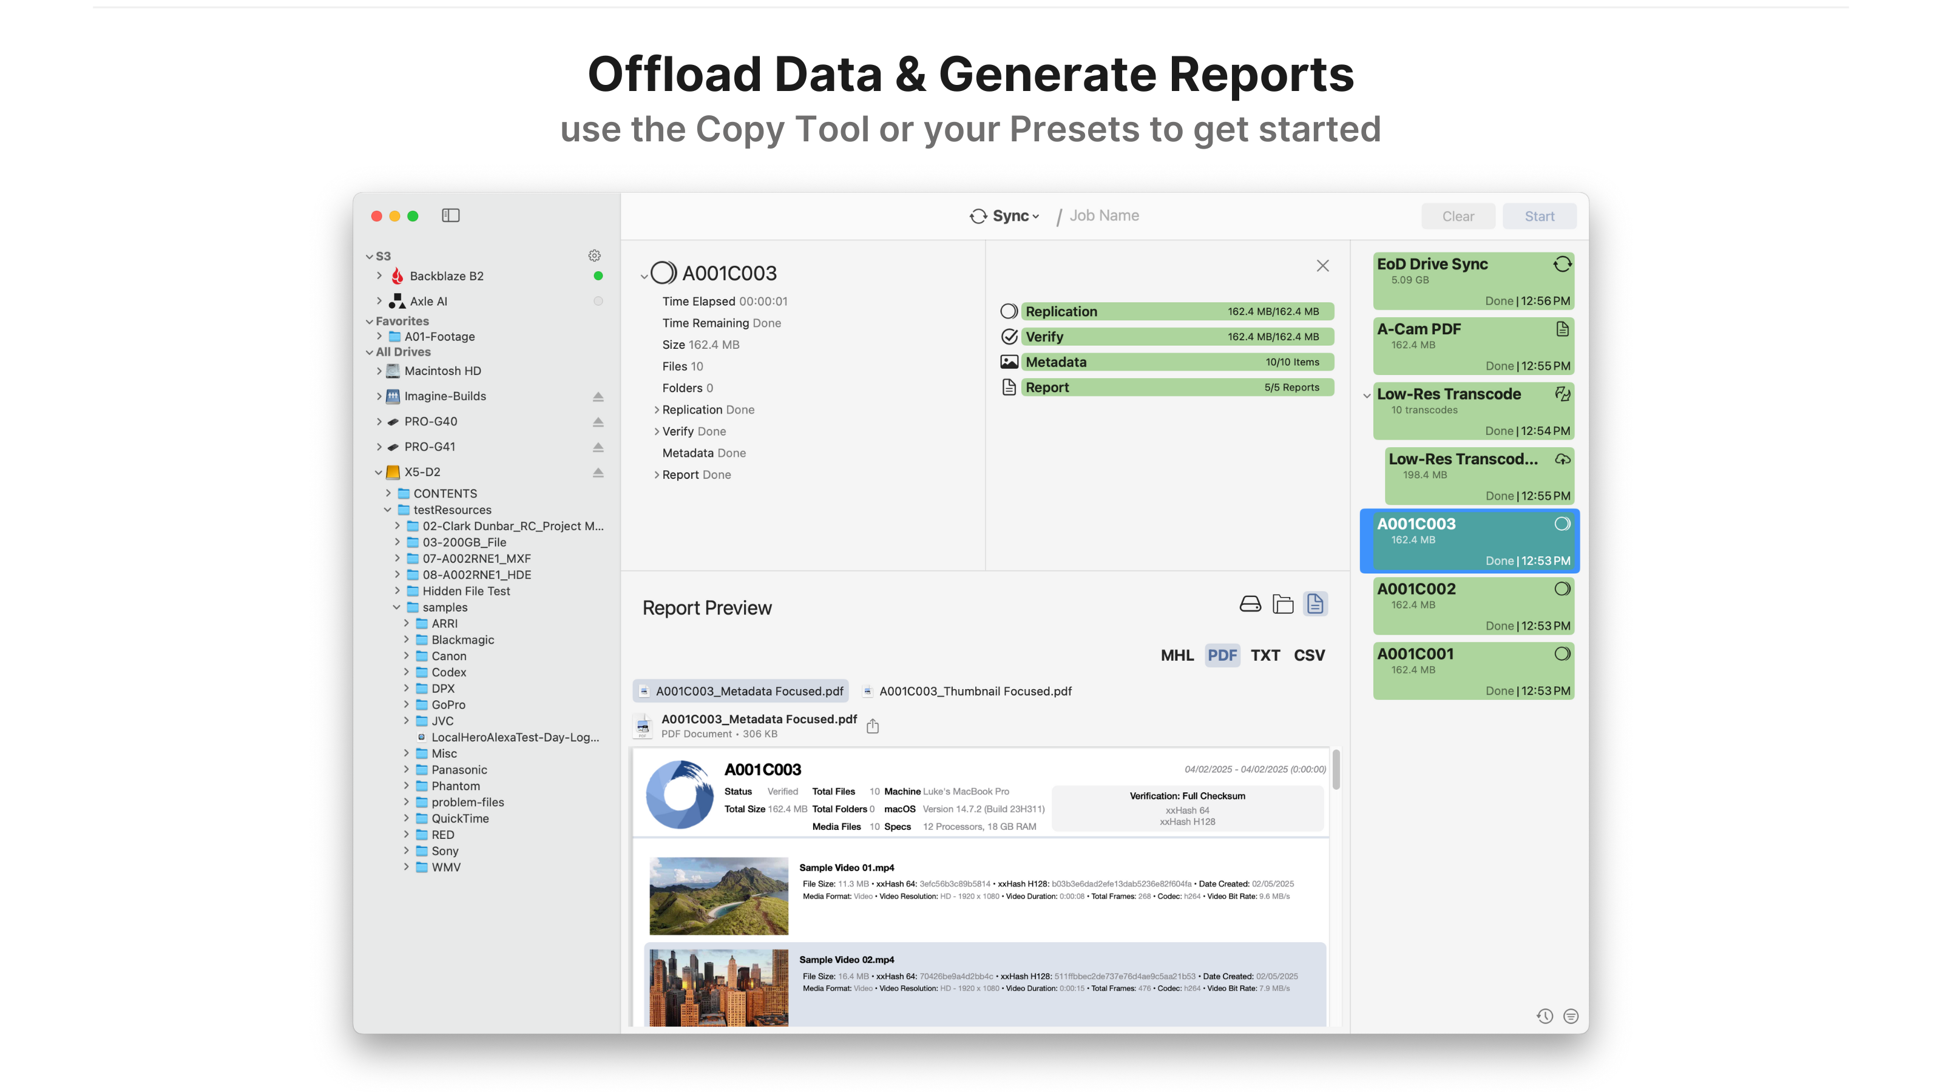Eject the X5-D2 drive
This screenshot has height=1092, width=1942.
click(x=598, y=473)
